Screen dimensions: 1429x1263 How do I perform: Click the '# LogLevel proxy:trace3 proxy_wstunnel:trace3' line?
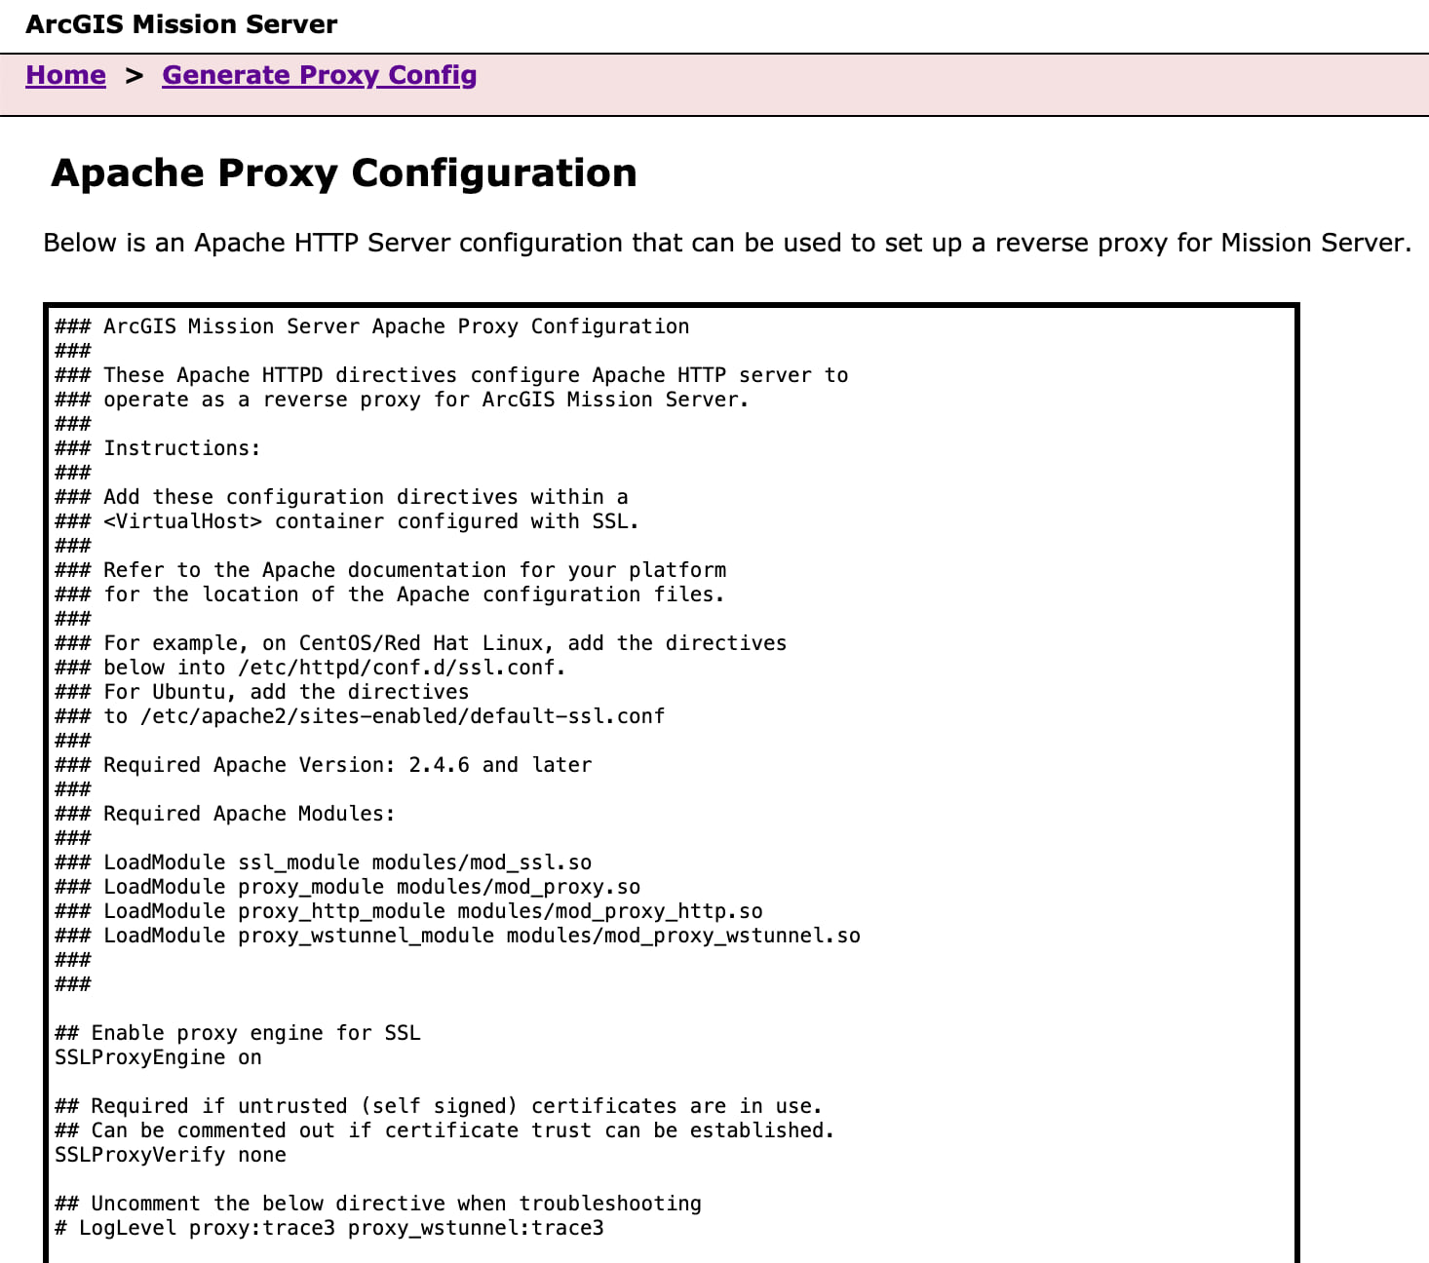pyautogui.click(x=329, y=1228)
